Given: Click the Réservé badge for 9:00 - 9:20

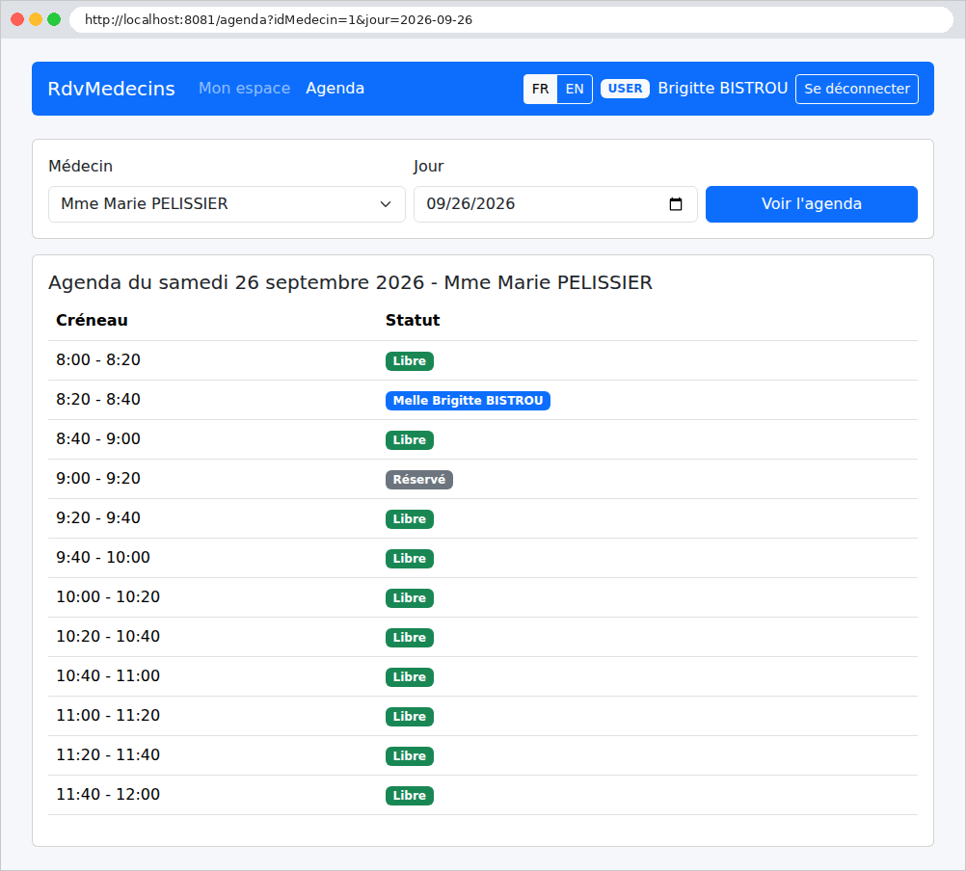Looking at the screenshot, I should [x=419, y=480].
